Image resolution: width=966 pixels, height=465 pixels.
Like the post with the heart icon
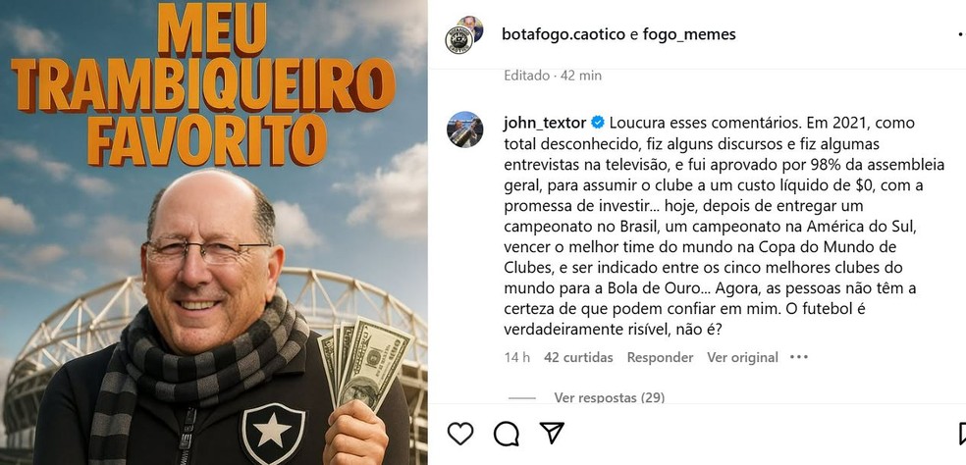(460, 434)
